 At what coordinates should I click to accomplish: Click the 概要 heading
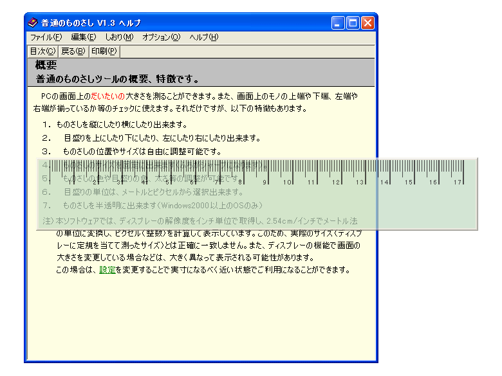coord(46,65)
